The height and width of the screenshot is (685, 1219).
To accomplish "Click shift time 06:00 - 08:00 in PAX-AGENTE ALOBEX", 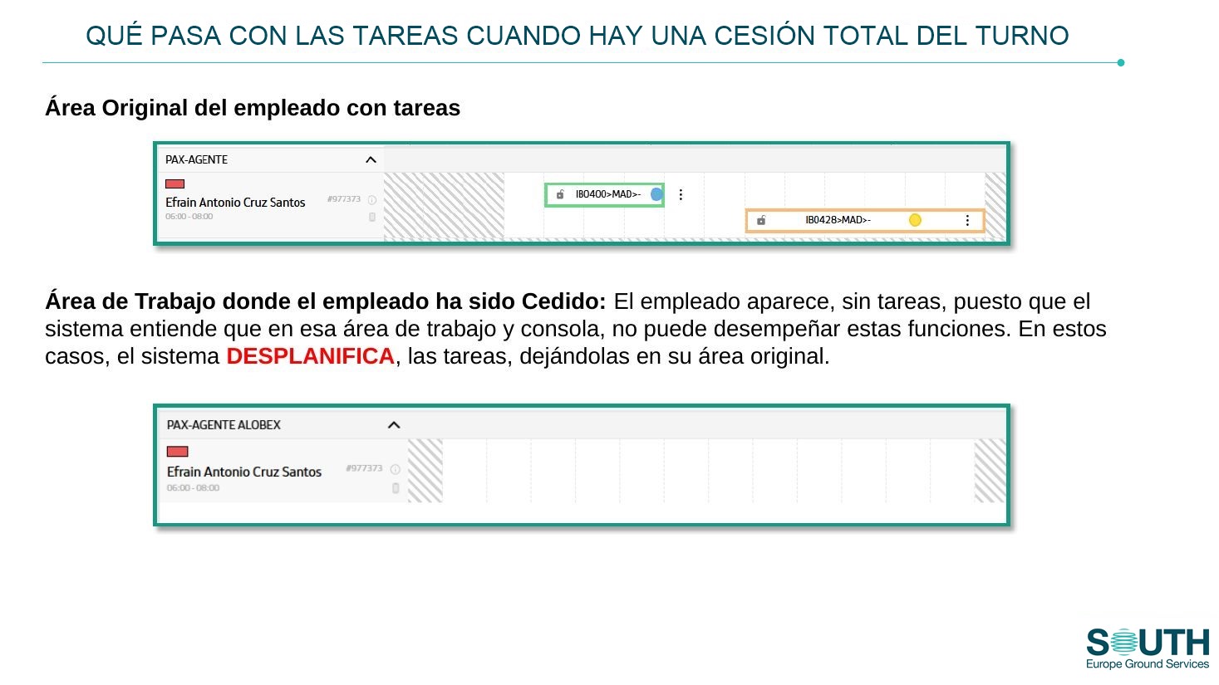I will point(194,488).
